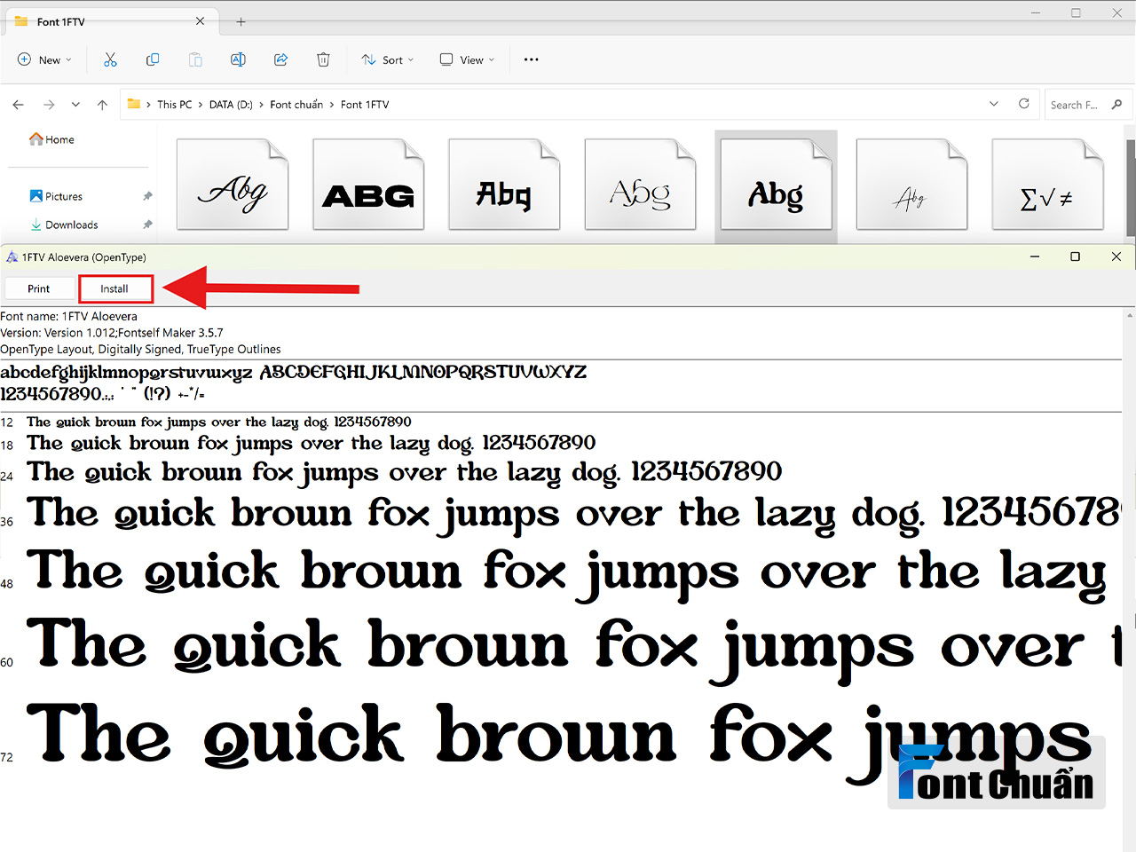Screen dimensions: 1136x852
Task: Click the Delete trash icon
Action: [x=323, y=59]
